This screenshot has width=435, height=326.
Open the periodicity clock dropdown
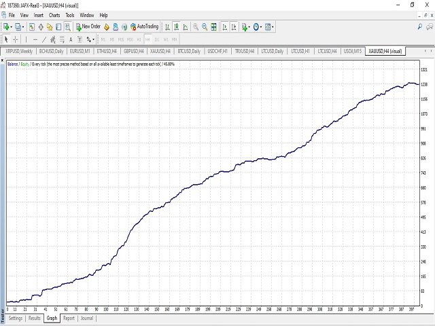point(258,27)
